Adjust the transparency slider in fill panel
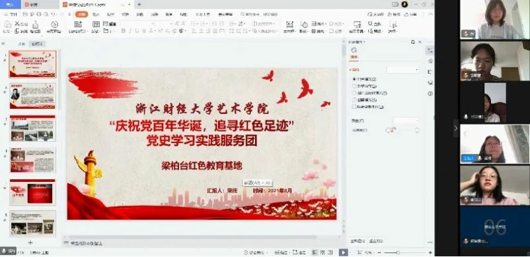The height and width of the screenshot is (257, 530). pos(403,130)
